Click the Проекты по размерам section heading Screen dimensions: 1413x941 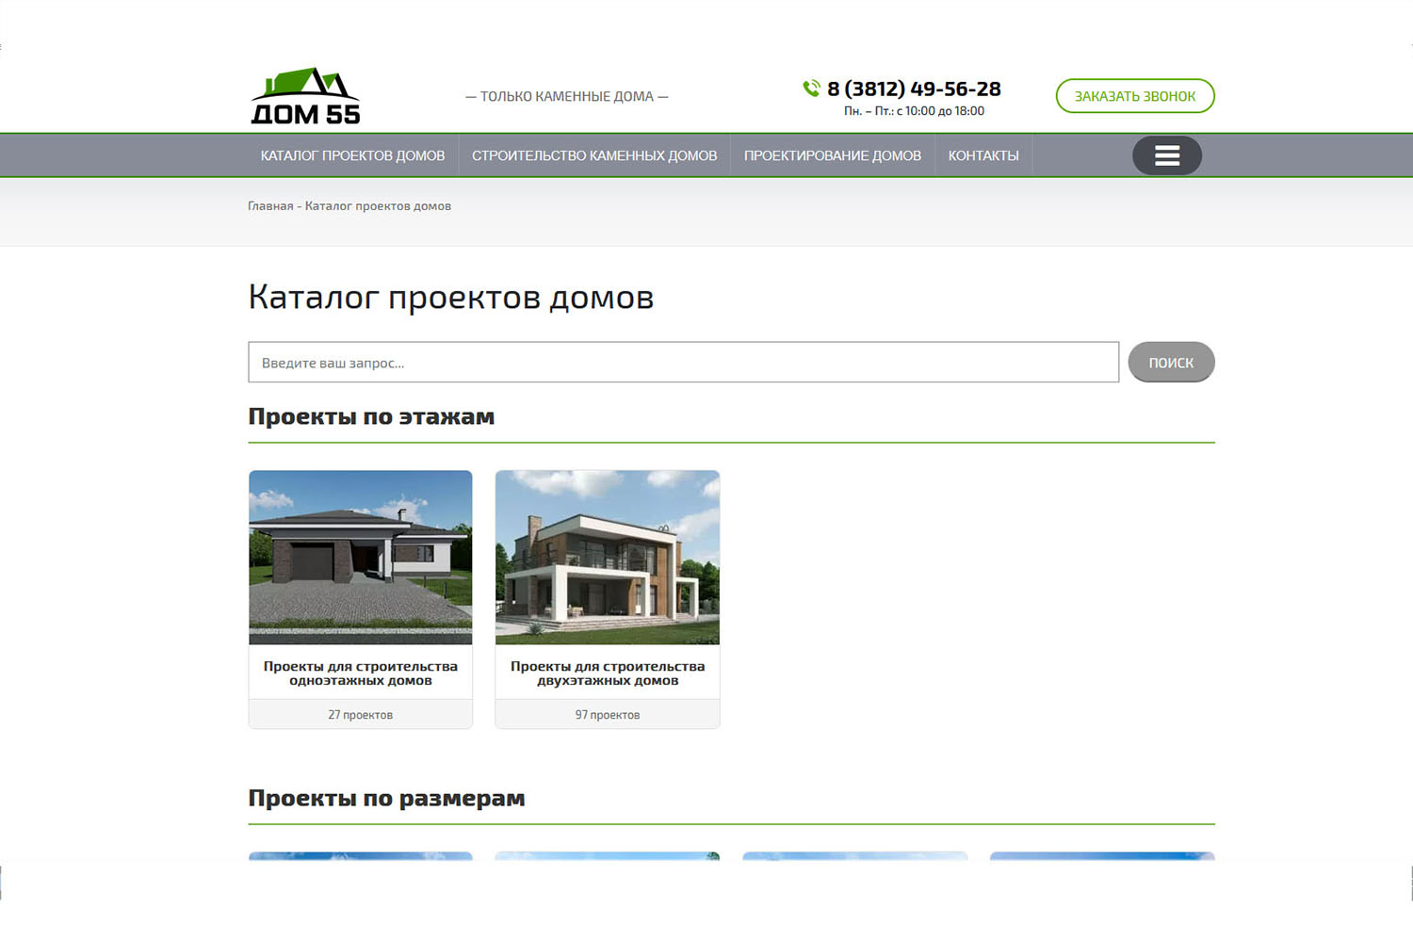coord(386,798)
